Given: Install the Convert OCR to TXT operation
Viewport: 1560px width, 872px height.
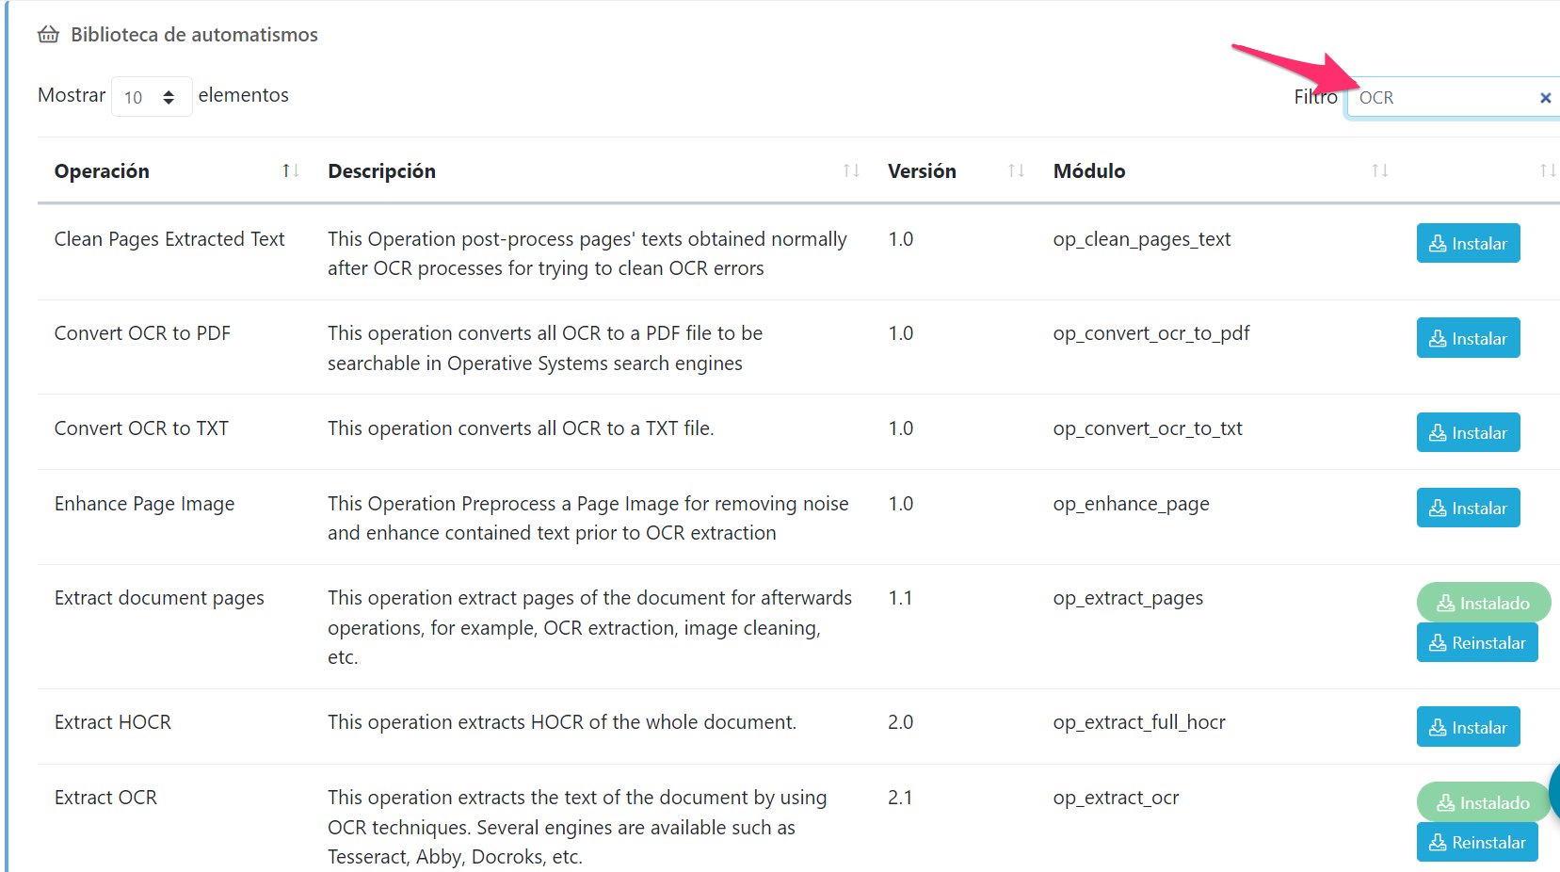Looking at the screenshot, I should 1468,432.
